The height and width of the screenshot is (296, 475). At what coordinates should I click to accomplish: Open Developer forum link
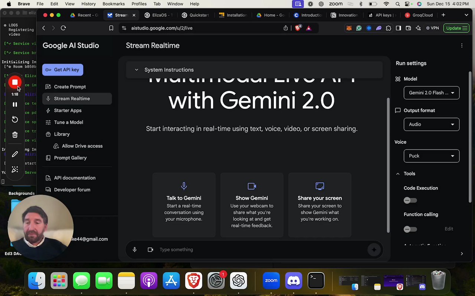(72, 189)
